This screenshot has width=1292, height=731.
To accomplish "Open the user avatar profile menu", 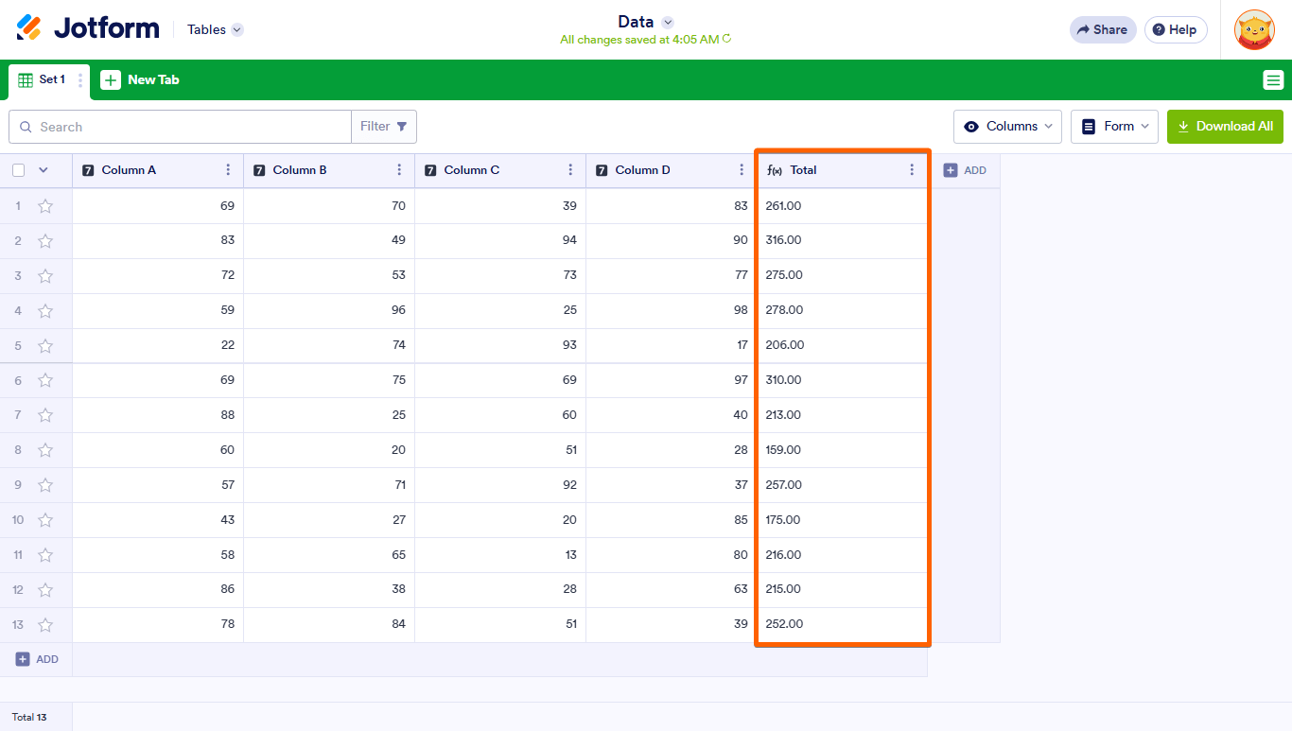I will [x=1254, y=29].
